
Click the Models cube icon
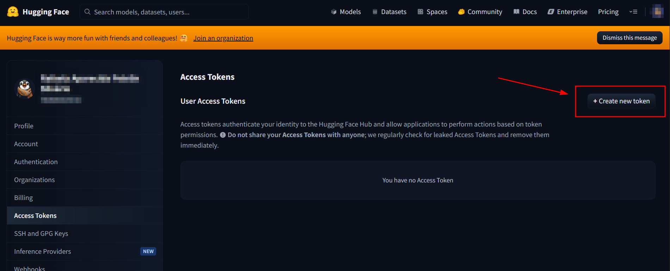coord(334,12)
